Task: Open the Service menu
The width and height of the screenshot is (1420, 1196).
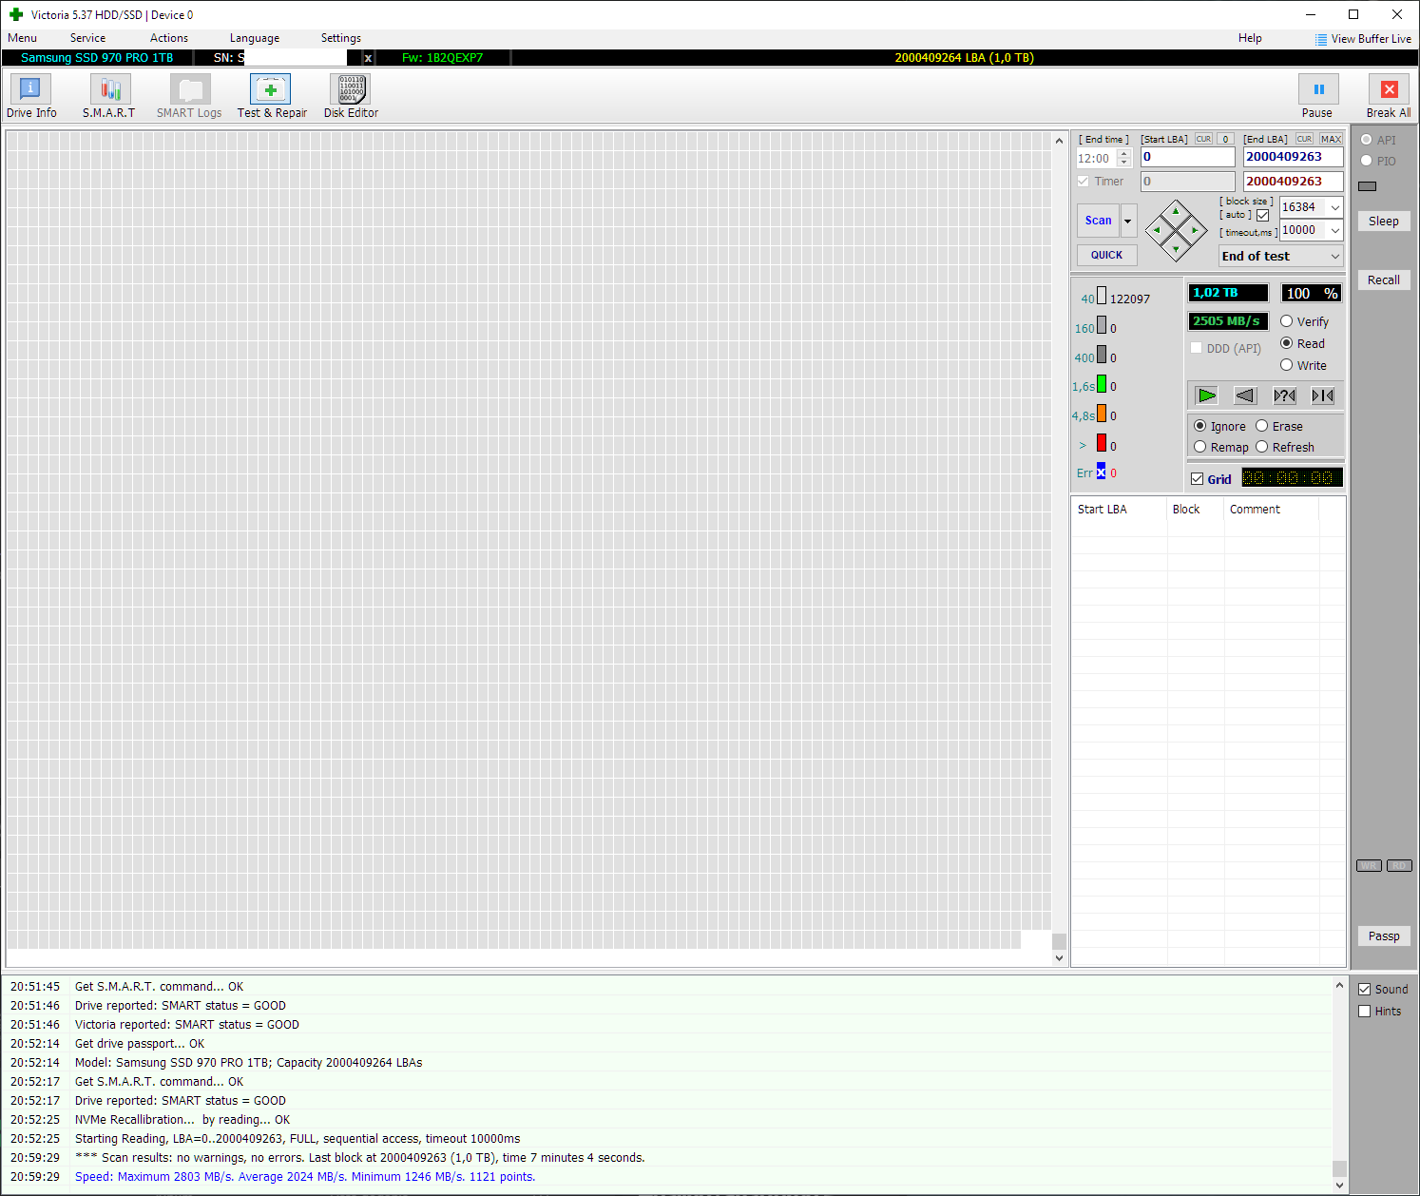Action: point(87,38)
